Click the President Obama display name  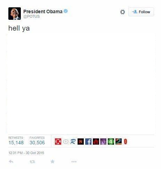43,11
